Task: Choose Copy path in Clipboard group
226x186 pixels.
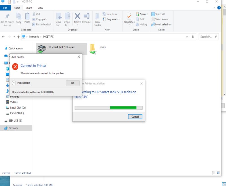Action: pyautogui.click(x=40, y=19)
